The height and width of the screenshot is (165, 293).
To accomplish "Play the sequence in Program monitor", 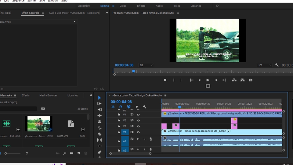I will click(208, 80).
